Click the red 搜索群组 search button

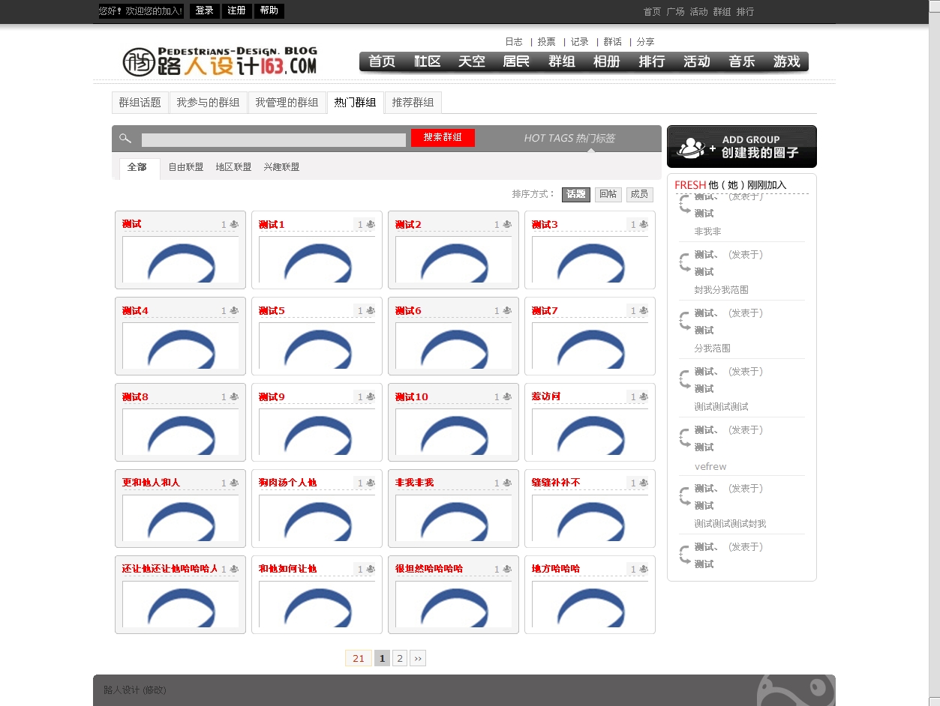443,138
